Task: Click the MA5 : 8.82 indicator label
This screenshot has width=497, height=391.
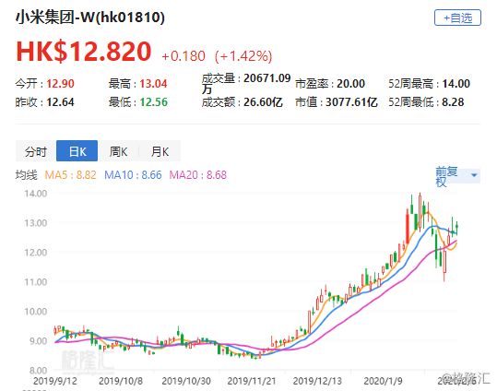Action: (x=70, y=175)
